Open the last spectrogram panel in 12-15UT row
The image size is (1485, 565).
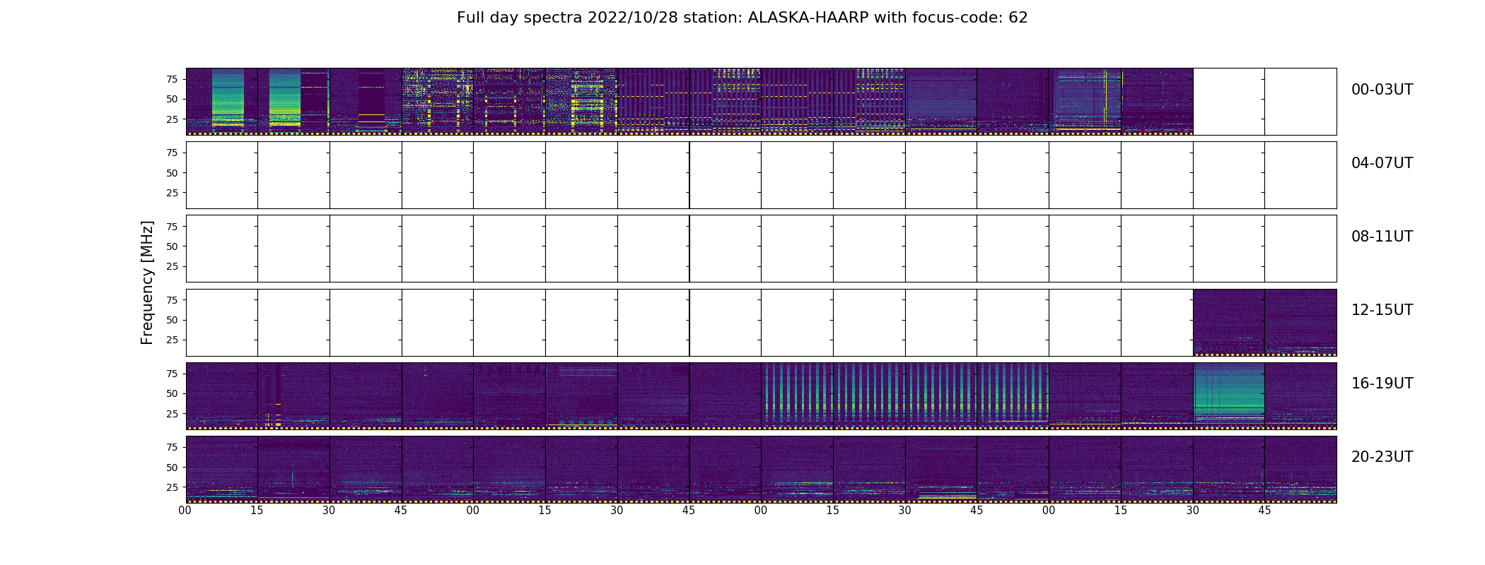point(1300,323)
